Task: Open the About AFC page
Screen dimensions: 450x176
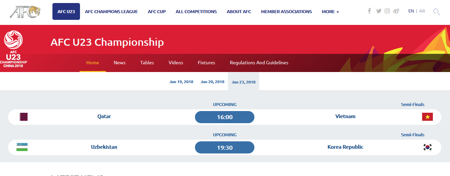Action: coord(239,11)
